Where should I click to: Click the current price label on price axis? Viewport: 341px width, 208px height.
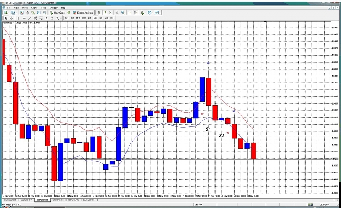(x=334, y=159)
